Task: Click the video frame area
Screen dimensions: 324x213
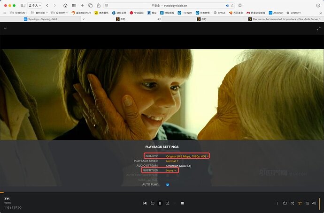Action: (162, 95)
